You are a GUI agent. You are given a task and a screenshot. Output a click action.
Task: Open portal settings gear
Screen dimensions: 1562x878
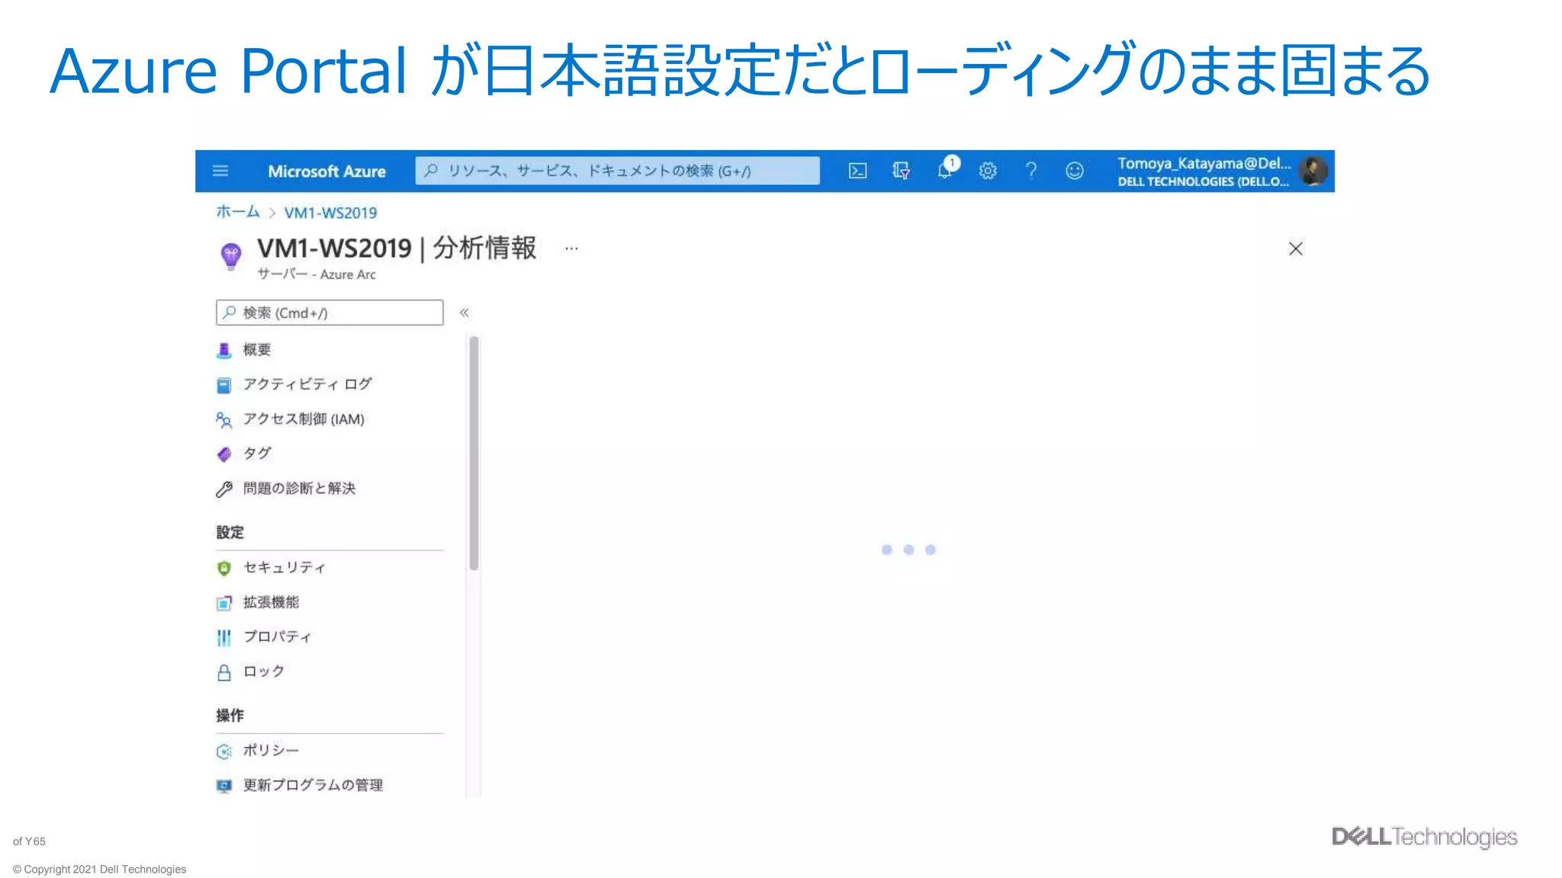tap(988, 171)
